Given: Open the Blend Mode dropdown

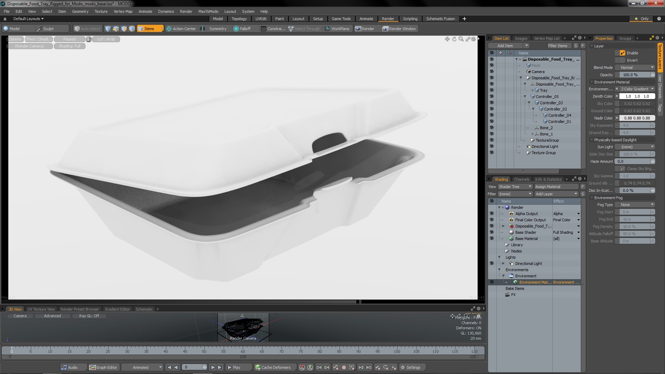Looking at the screenshot, I should tap(637, 68).
